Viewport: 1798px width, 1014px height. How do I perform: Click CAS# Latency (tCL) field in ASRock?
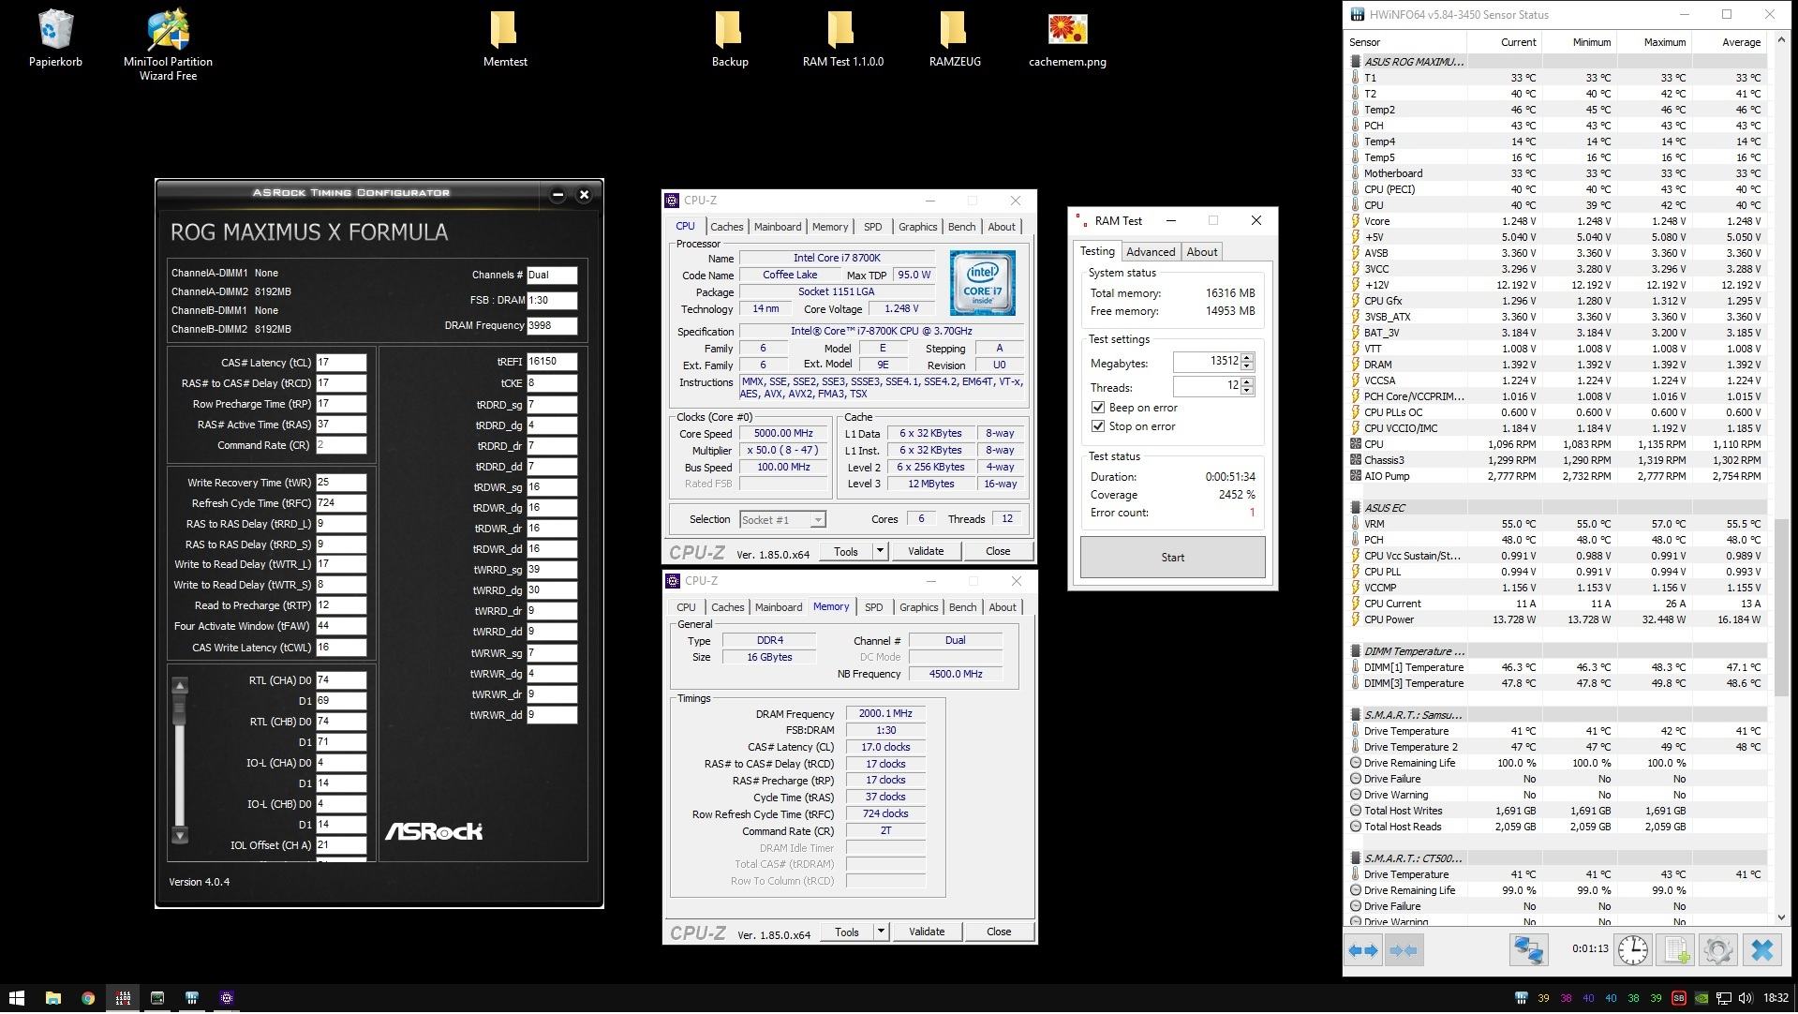(341, 363)
